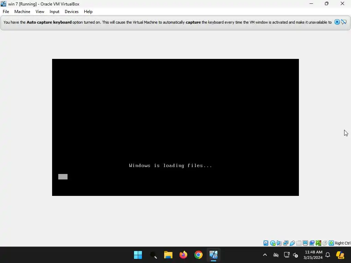Click the OneDrive cloud tray icon
This screenshot has width=351, height=263.
pos(276,255)
